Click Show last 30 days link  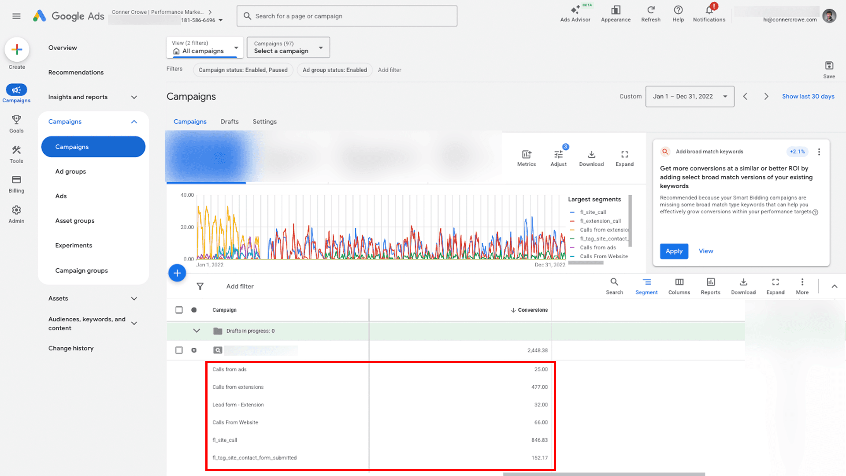(808, 97)
